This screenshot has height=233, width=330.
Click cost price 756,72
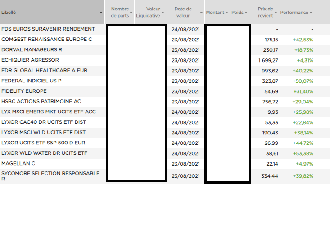point(270,102)
